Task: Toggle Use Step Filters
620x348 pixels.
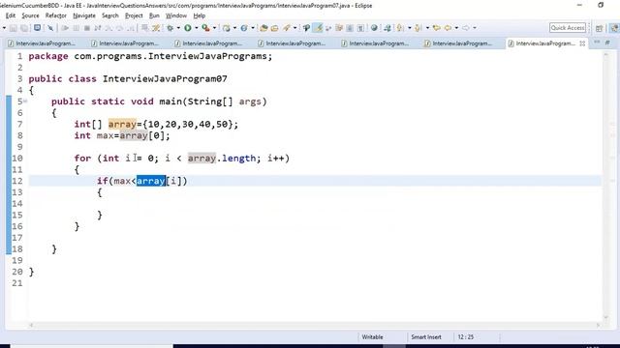Action: pos(156,28)
